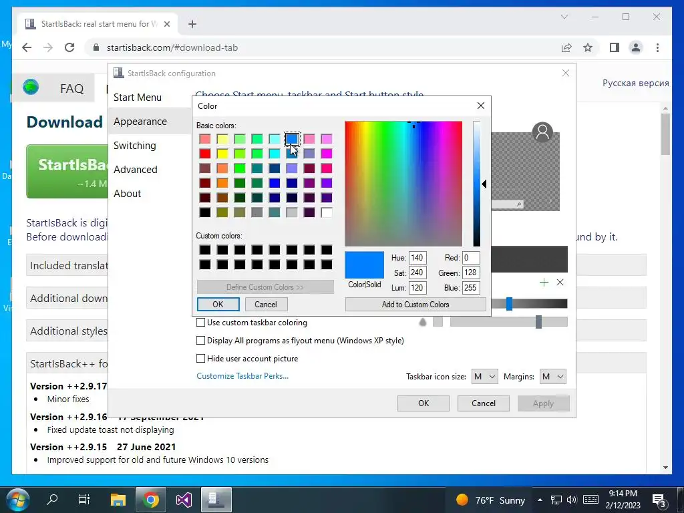684x513 pixels.
Task: Click the color spectrum gradient area
Action: pyautogui.click(x=403, y=184)
